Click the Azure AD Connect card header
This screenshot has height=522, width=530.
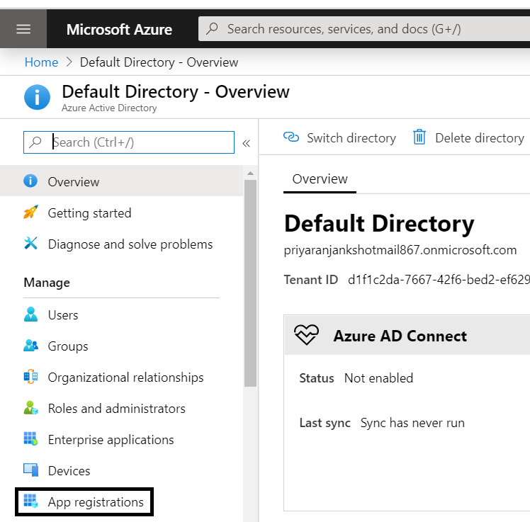point(407,335)
